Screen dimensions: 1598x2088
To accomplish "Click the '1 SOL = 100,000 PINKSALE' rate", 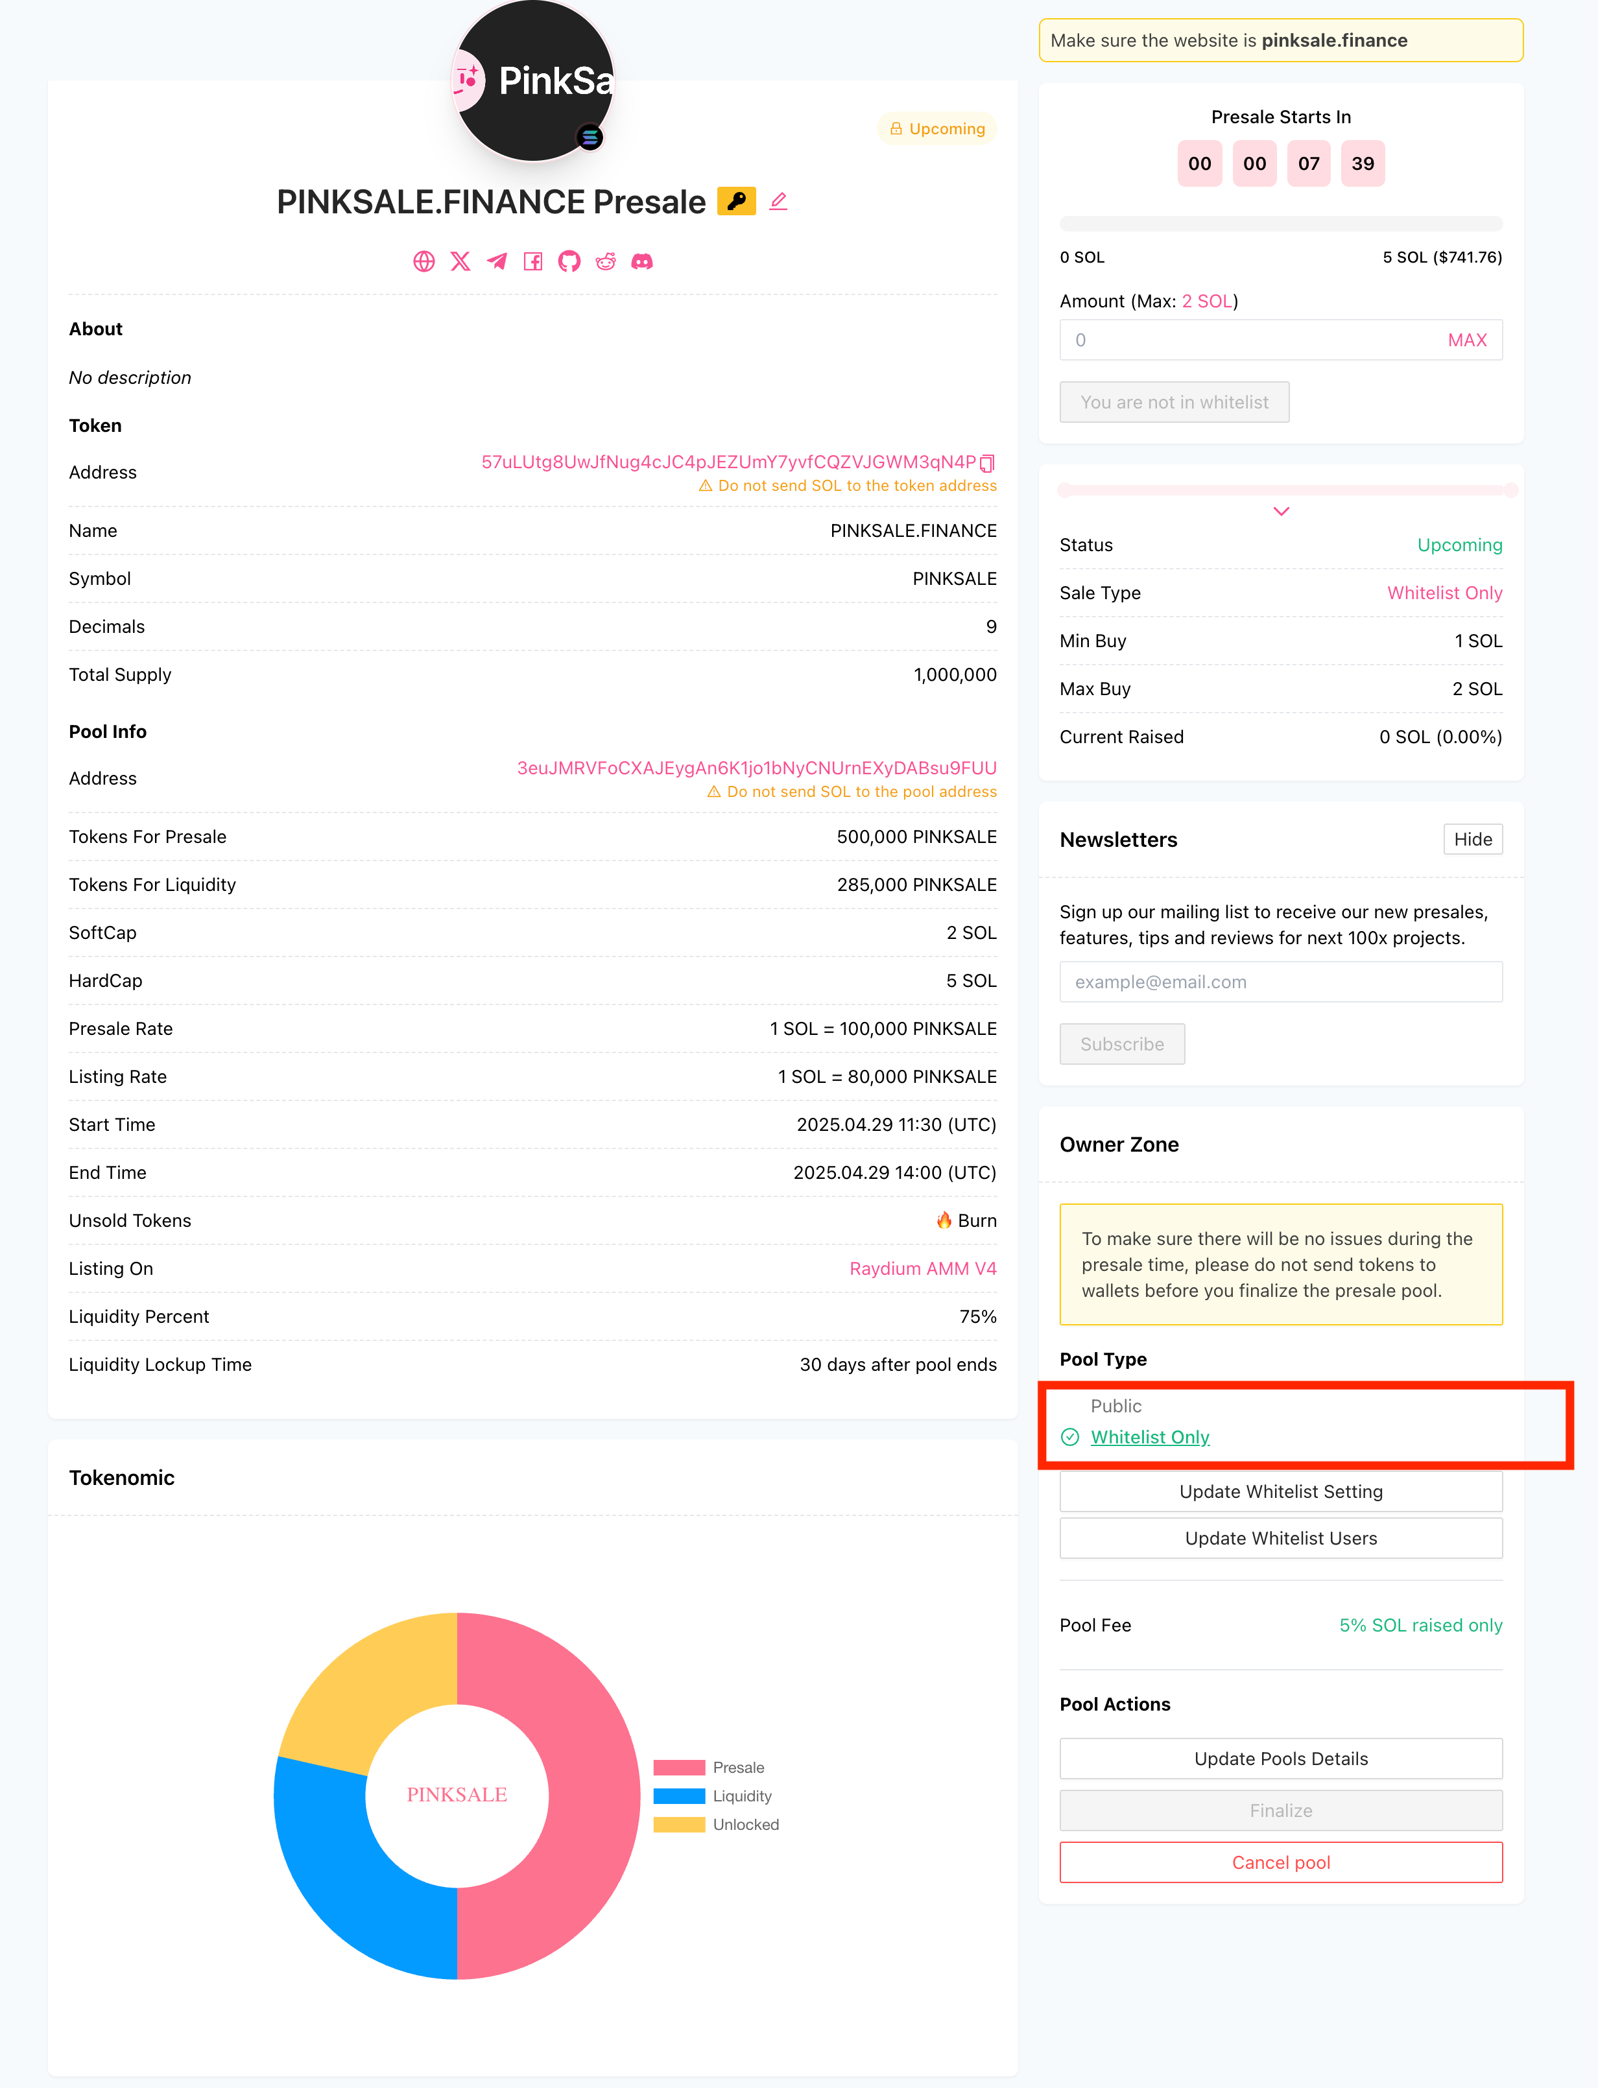I will click(x=884, y=1030).
